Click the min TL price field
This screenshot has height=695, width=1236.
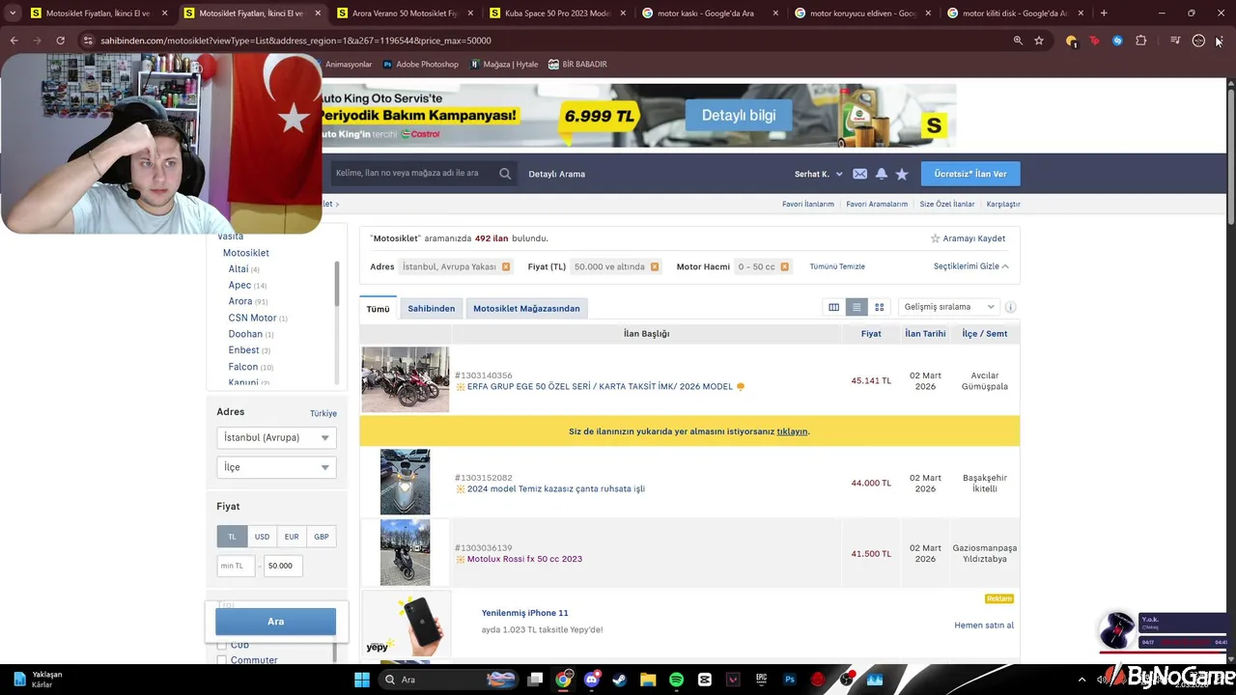pos(236,566)
